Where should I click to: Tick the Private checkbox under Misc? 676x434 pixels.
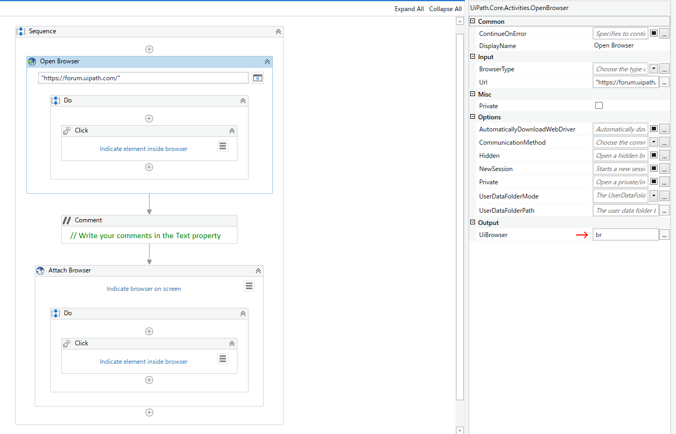[x=599, y=105]
